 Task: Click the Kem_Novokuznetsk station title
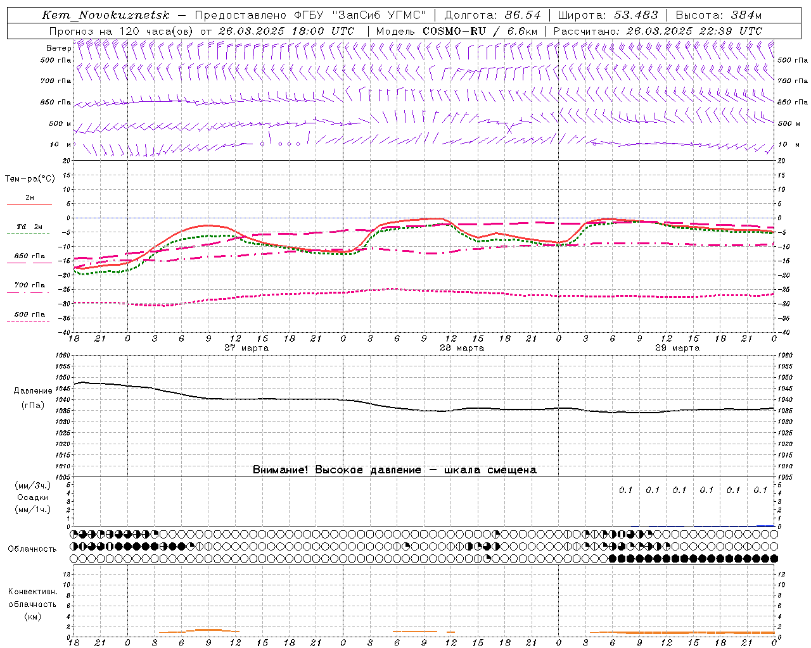click(106, 15)
